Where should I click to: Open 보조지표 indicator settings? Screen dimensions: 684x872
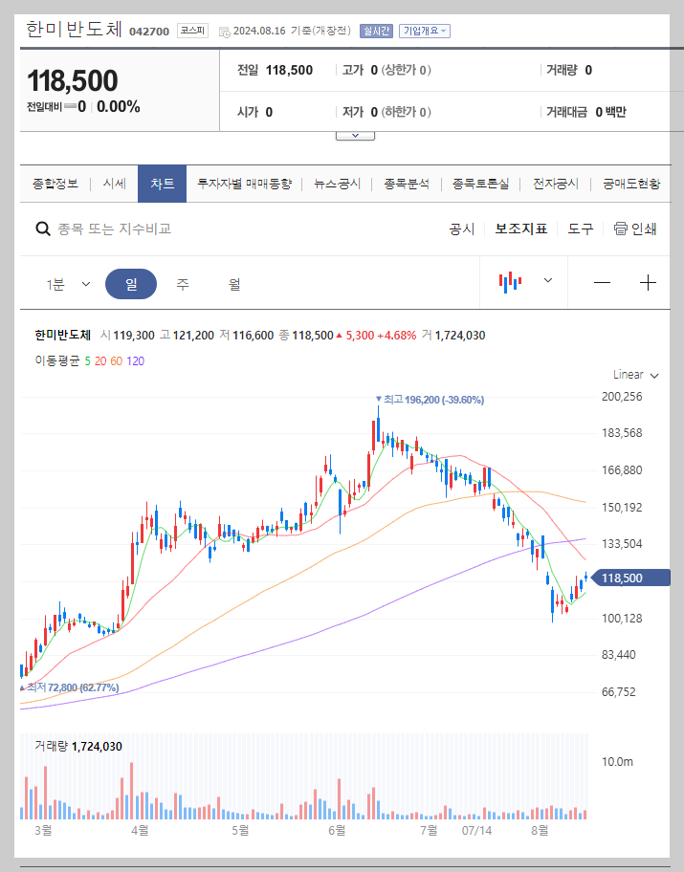coord(520,229)
